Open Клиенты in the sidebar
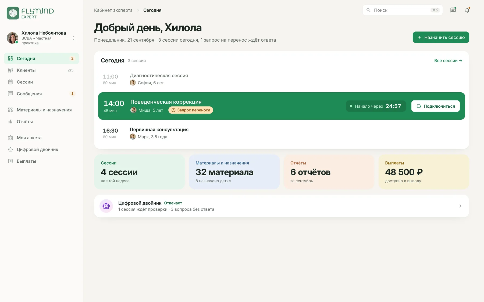This screenshot has width=484, height=302. pyautogui.click(x=41, y=70)
